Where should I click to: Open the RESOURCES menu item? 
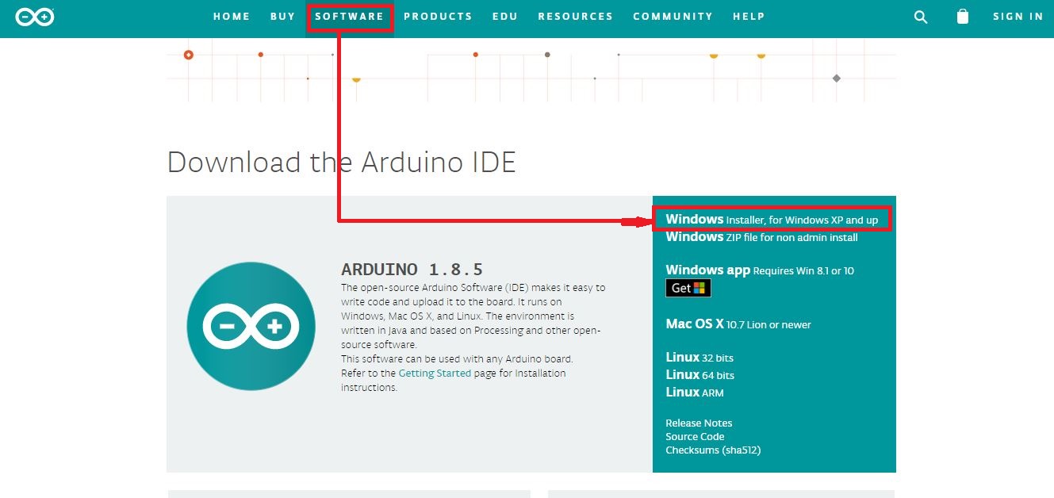click(x=576, y=16)
